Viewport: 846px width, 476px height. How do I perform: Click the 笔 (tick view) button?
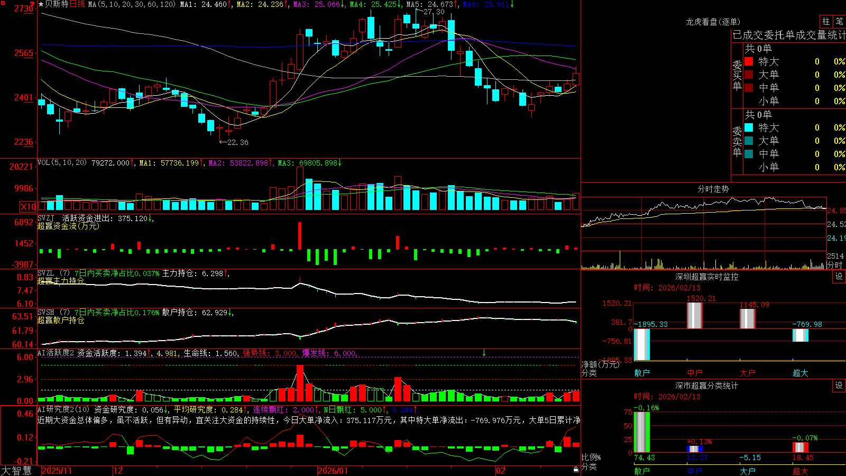[x=839, y=21]
